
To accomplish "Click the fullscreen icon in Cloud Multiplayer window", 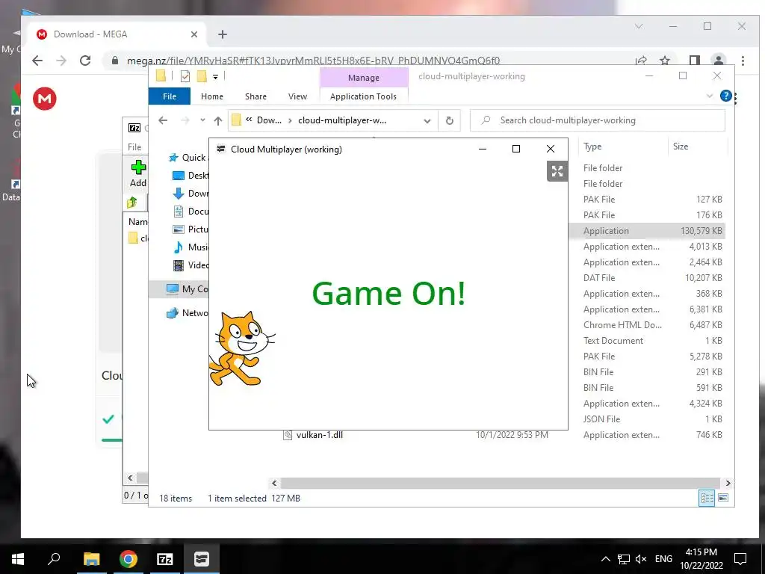I will 557,171.
